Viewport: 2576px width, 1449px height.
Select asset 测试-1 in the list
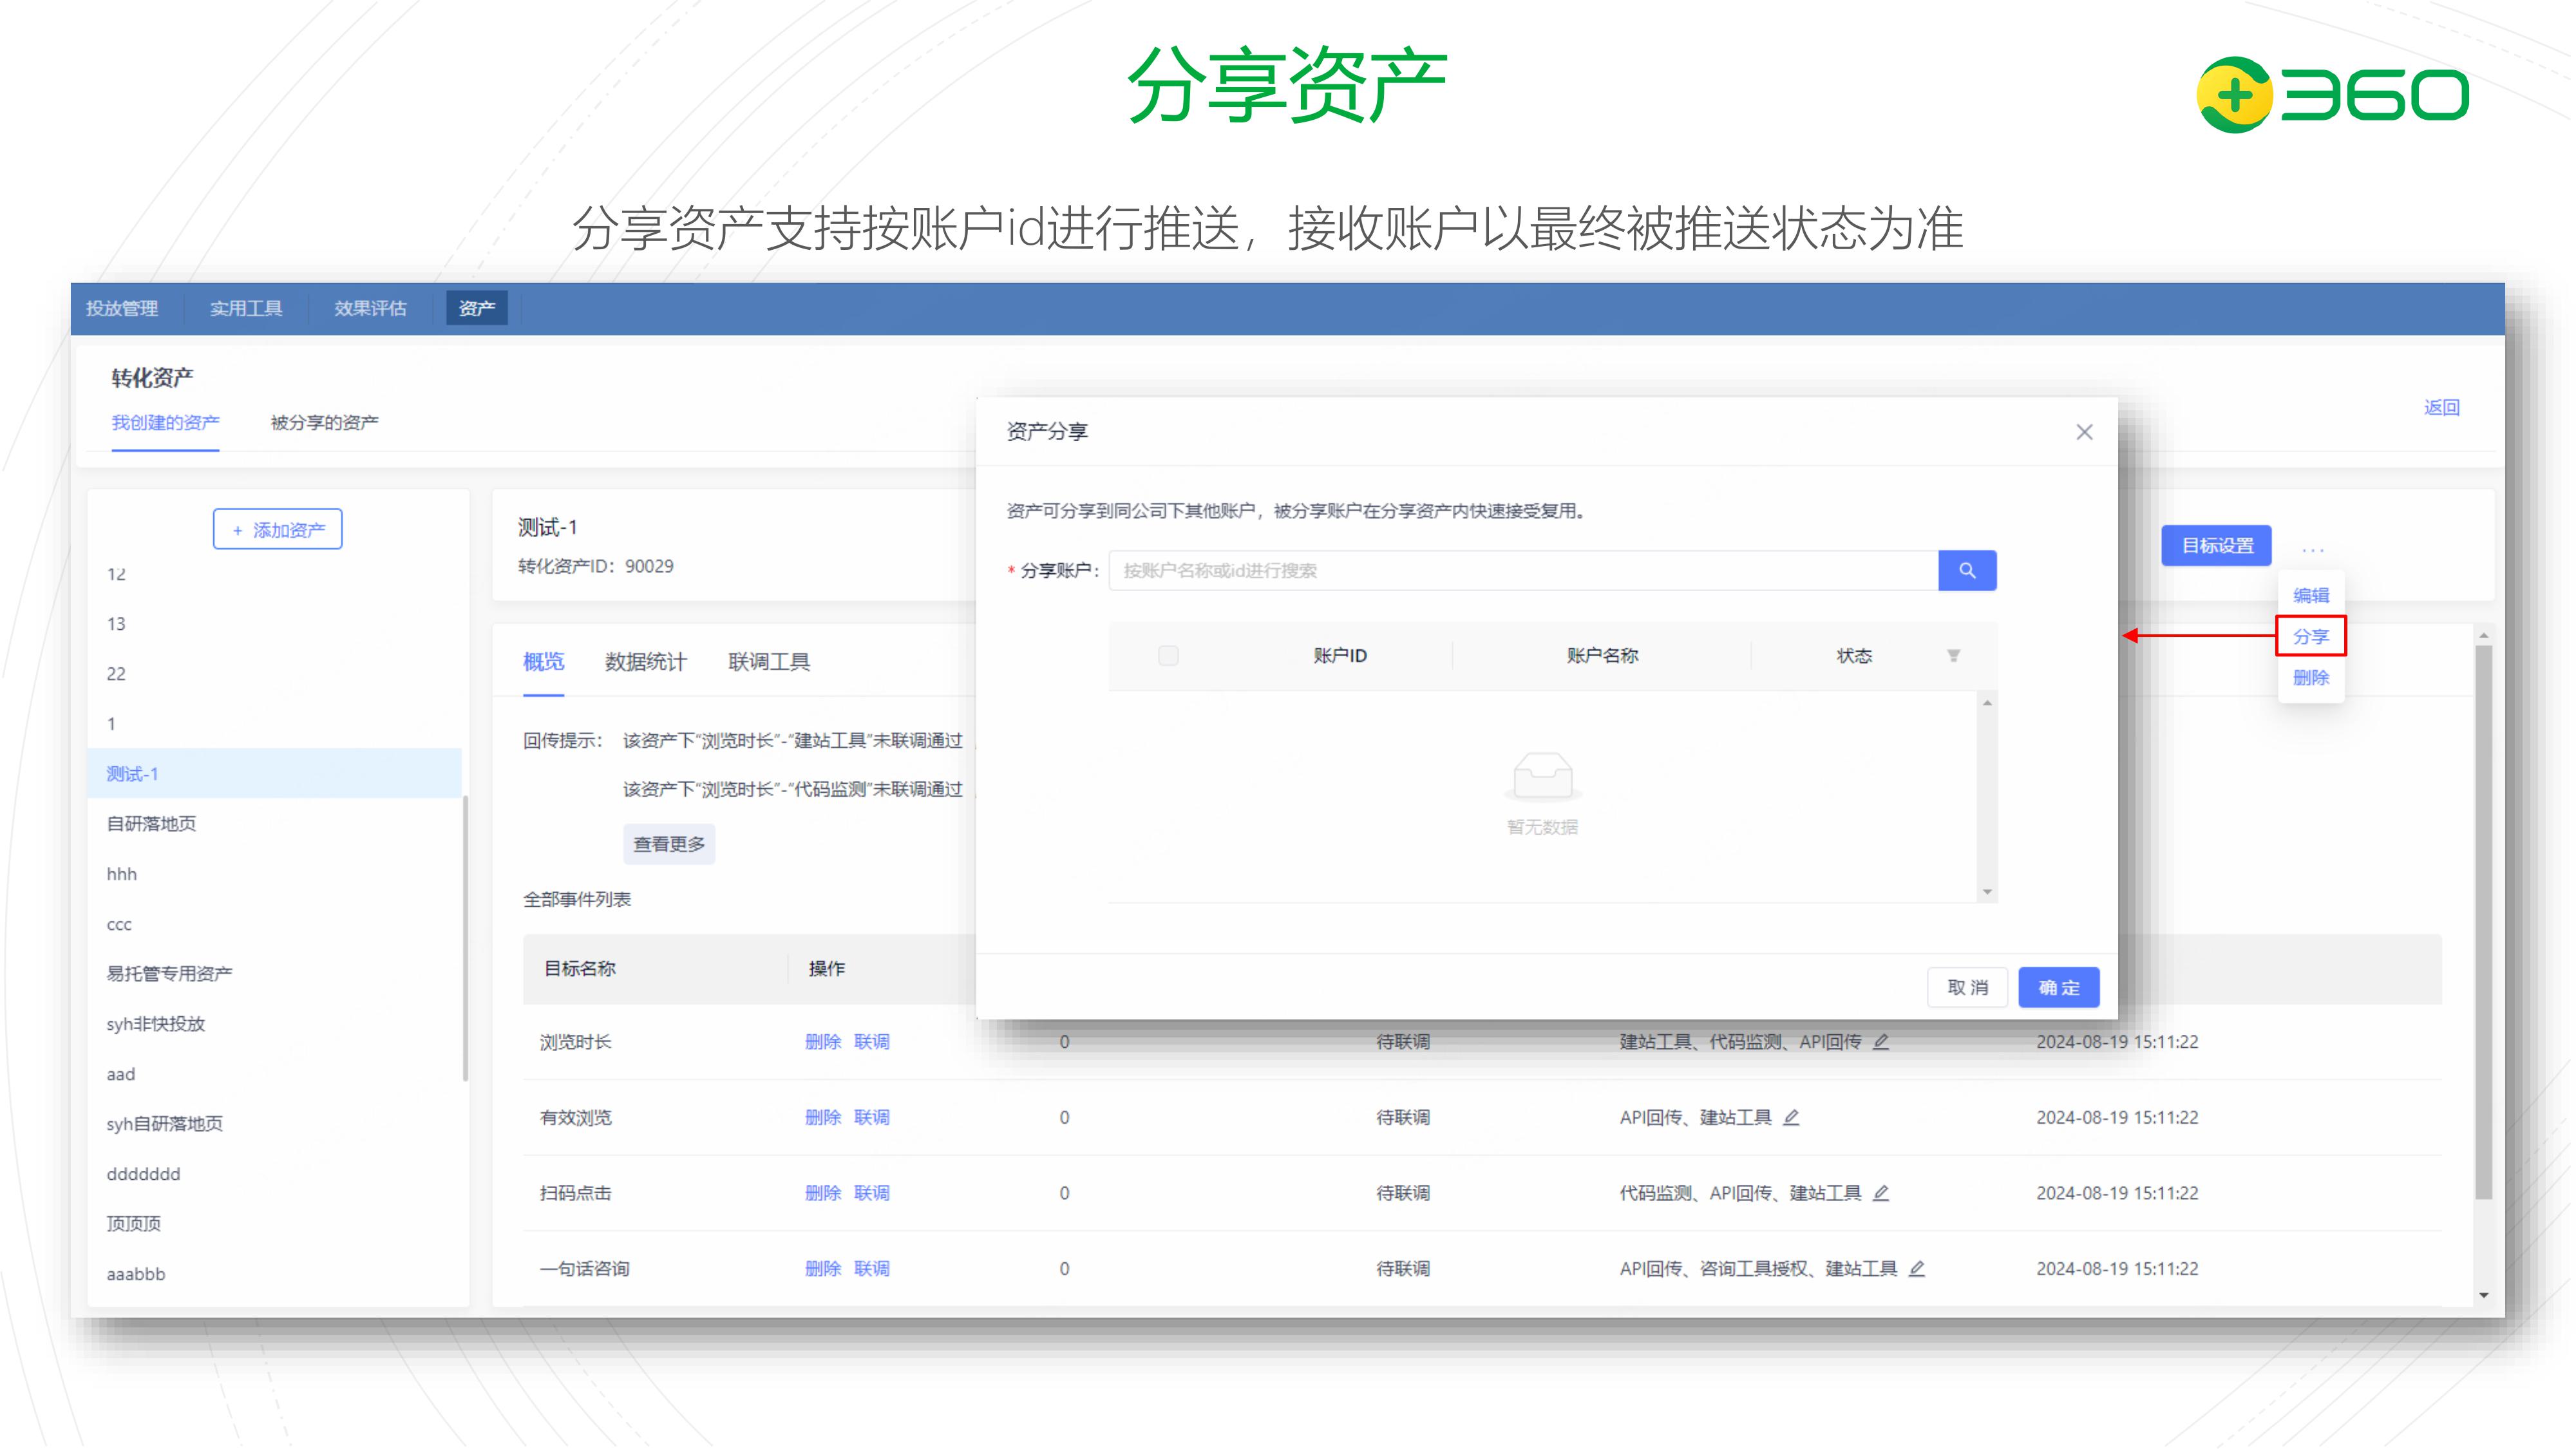click(x=275, y=774)
